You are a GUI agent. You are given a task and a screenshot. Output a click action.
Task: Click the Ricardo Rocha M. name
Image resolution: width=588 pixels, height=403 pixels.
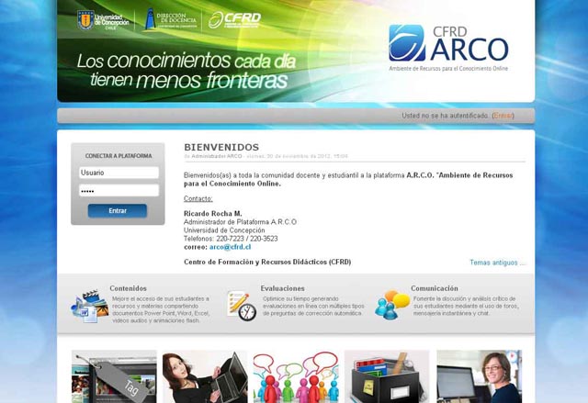[212, 214]
